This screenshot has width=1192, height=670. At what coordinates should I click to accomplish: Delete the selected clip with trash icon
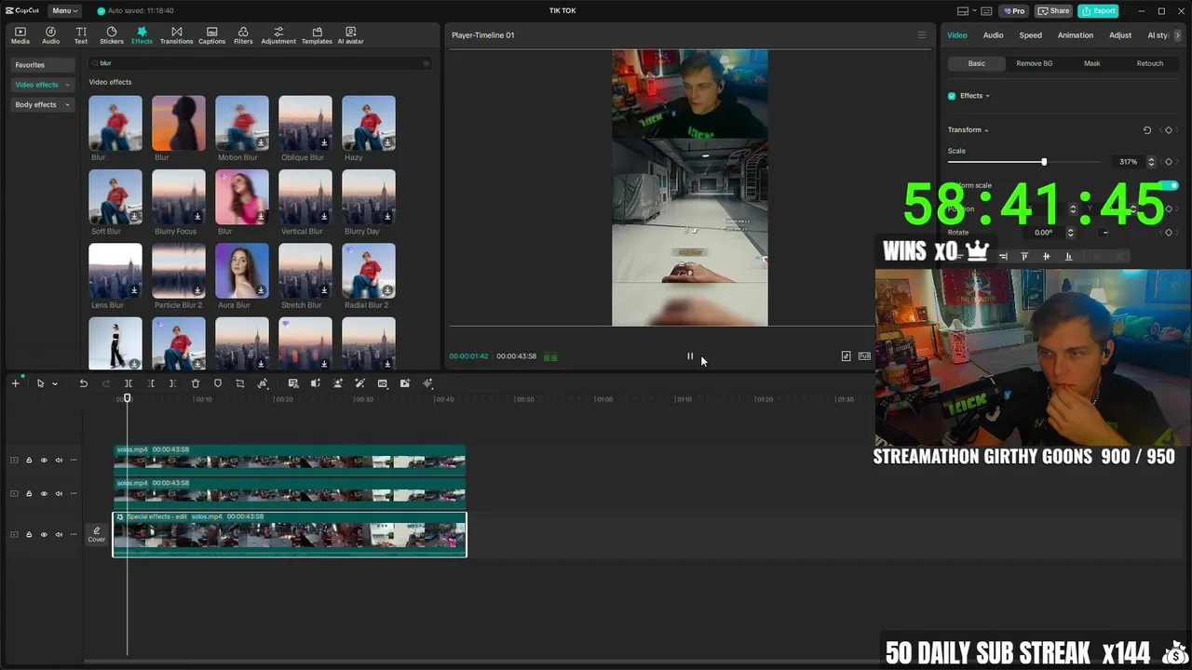(196, 383)
